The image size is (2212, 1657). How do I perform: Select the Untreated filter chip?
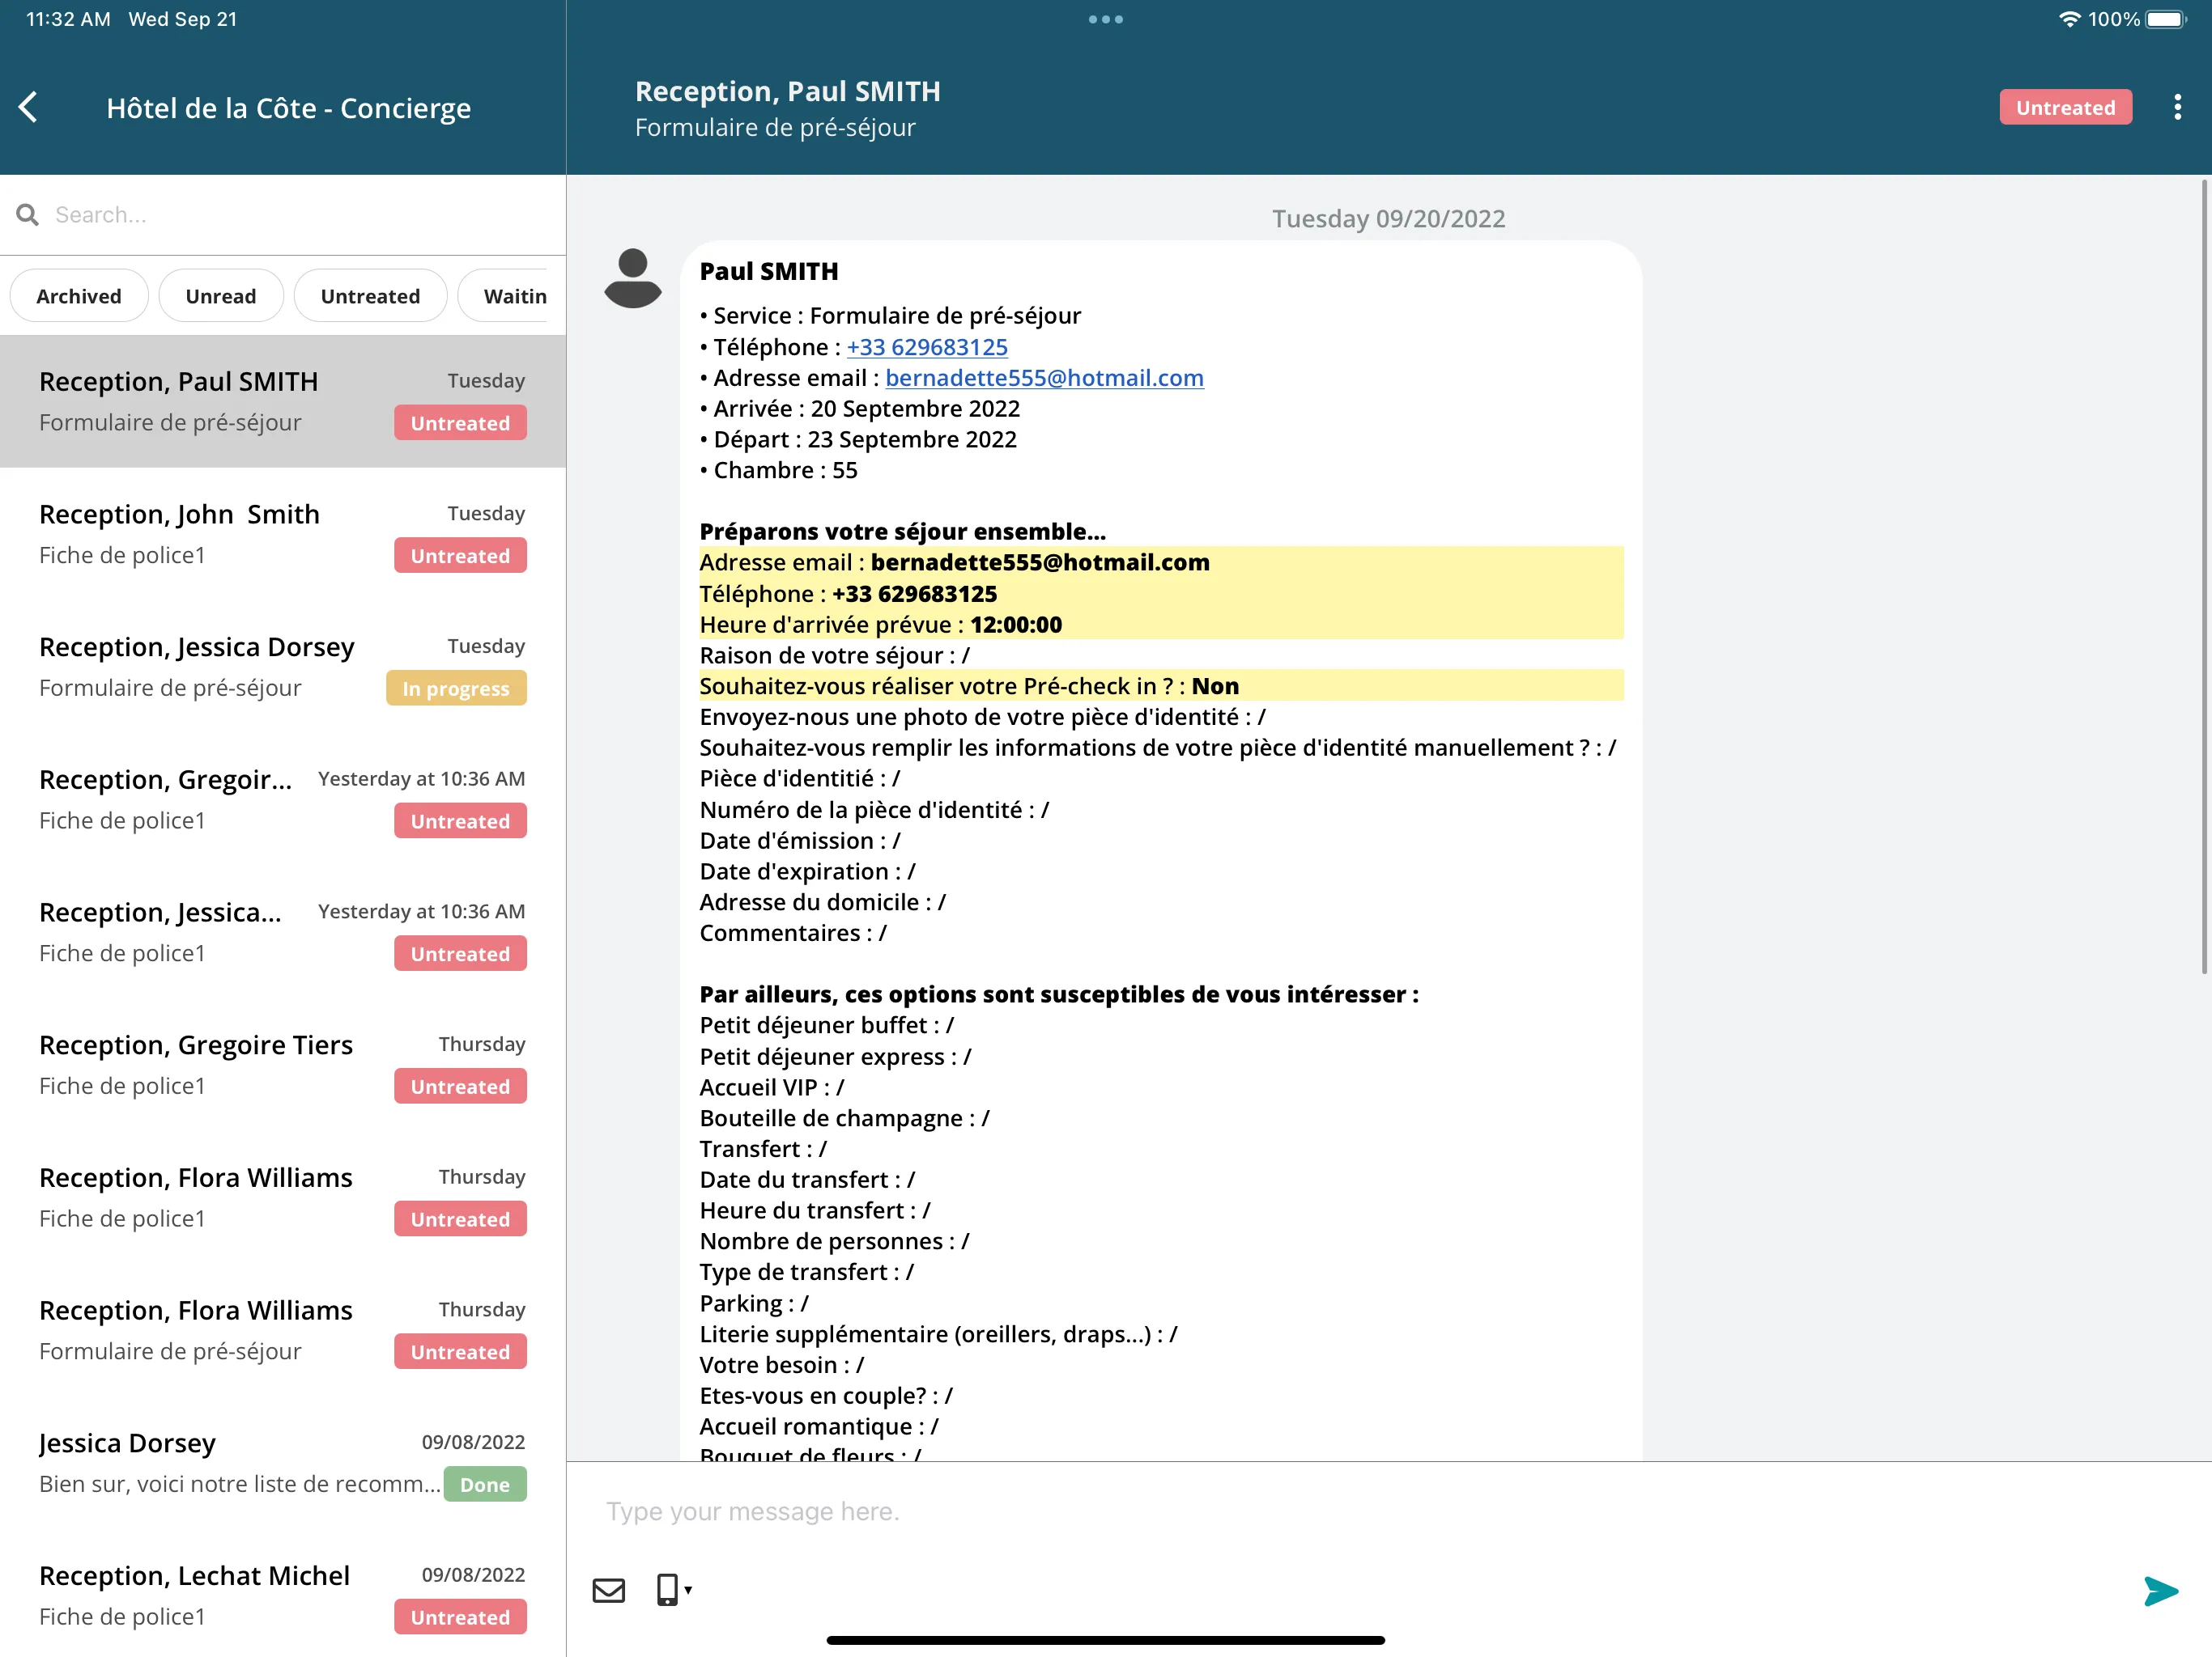370,296
